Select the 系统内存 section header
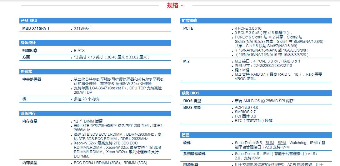Image resolution: width=340 pixels, height=166 pixels. 28,113
